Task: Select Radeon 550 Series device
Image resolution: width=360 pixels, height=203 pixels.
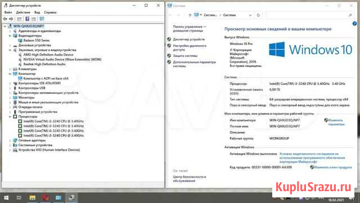Action: [36, 40]
